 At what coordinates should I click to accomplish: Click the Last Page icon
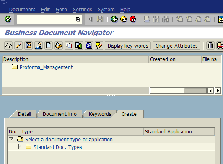[x=207, y=19]
